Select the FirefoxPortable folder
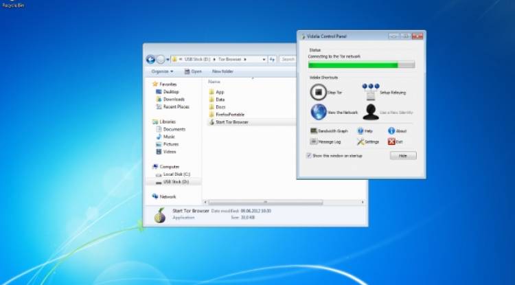Screen dimensions: 515x285 (x=227, y=115)
